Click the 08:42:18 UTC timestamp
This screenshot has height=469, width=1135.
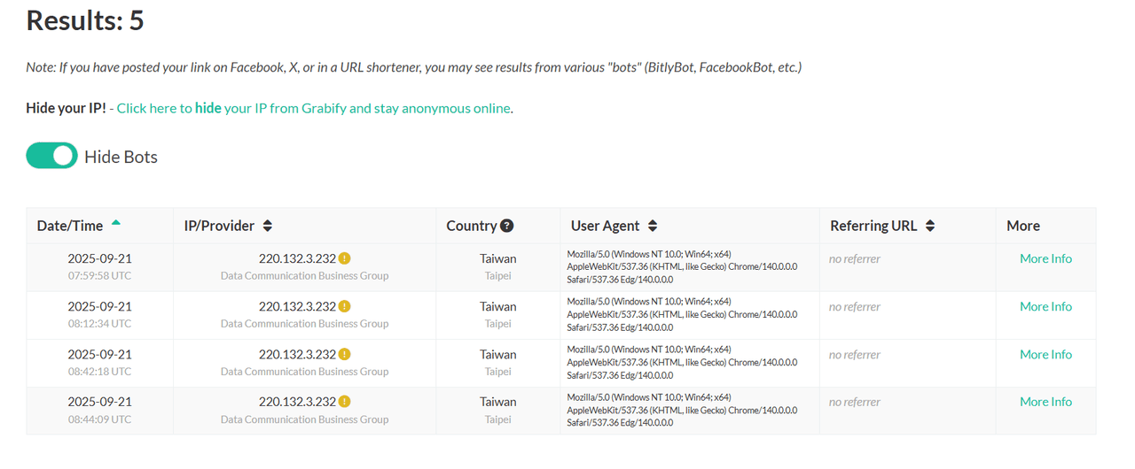point(99,371)
